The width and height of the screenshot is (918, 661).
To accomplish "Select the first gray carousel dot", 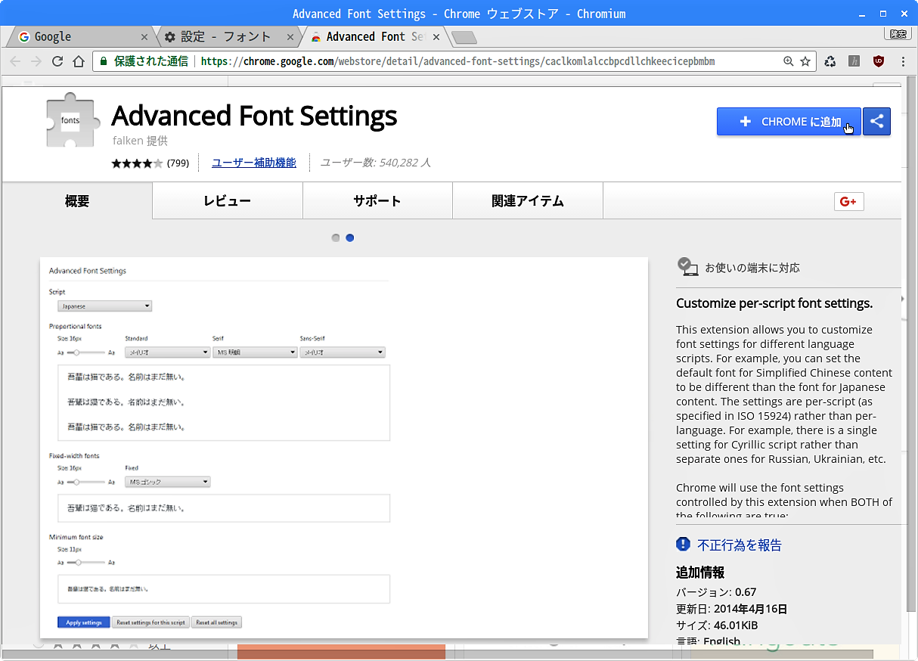I will tap(336, 237).
